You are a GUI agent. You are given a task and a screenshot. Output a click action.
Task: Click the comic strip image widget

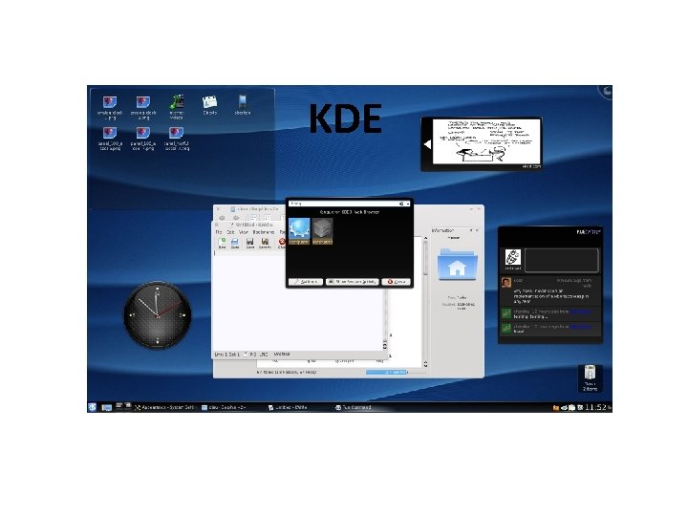point(486,141)
